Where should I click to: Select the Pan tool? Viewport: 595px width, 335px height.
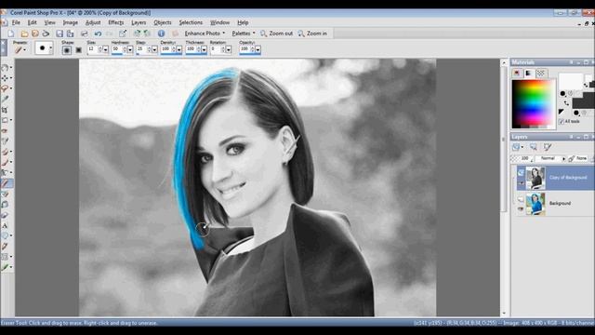(x=5, y=68)
